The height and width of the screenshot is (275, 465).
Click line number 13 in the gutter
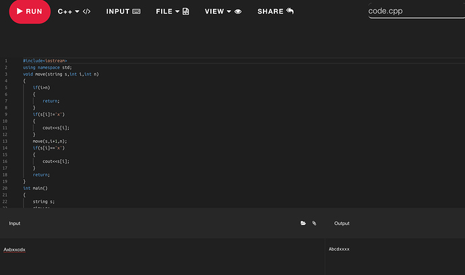5,142
